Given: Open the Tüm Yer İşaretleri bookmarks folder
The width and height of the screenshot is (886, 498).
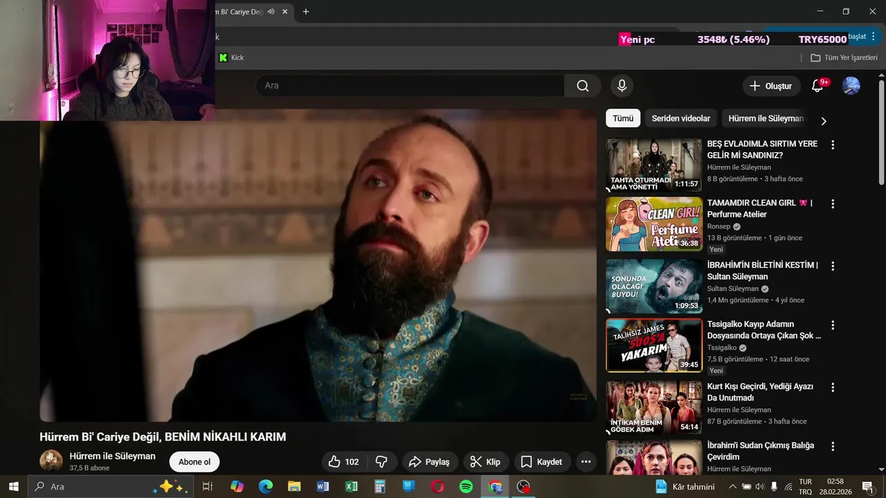Looking at the screenshot, I should click(x=844, y=57).
